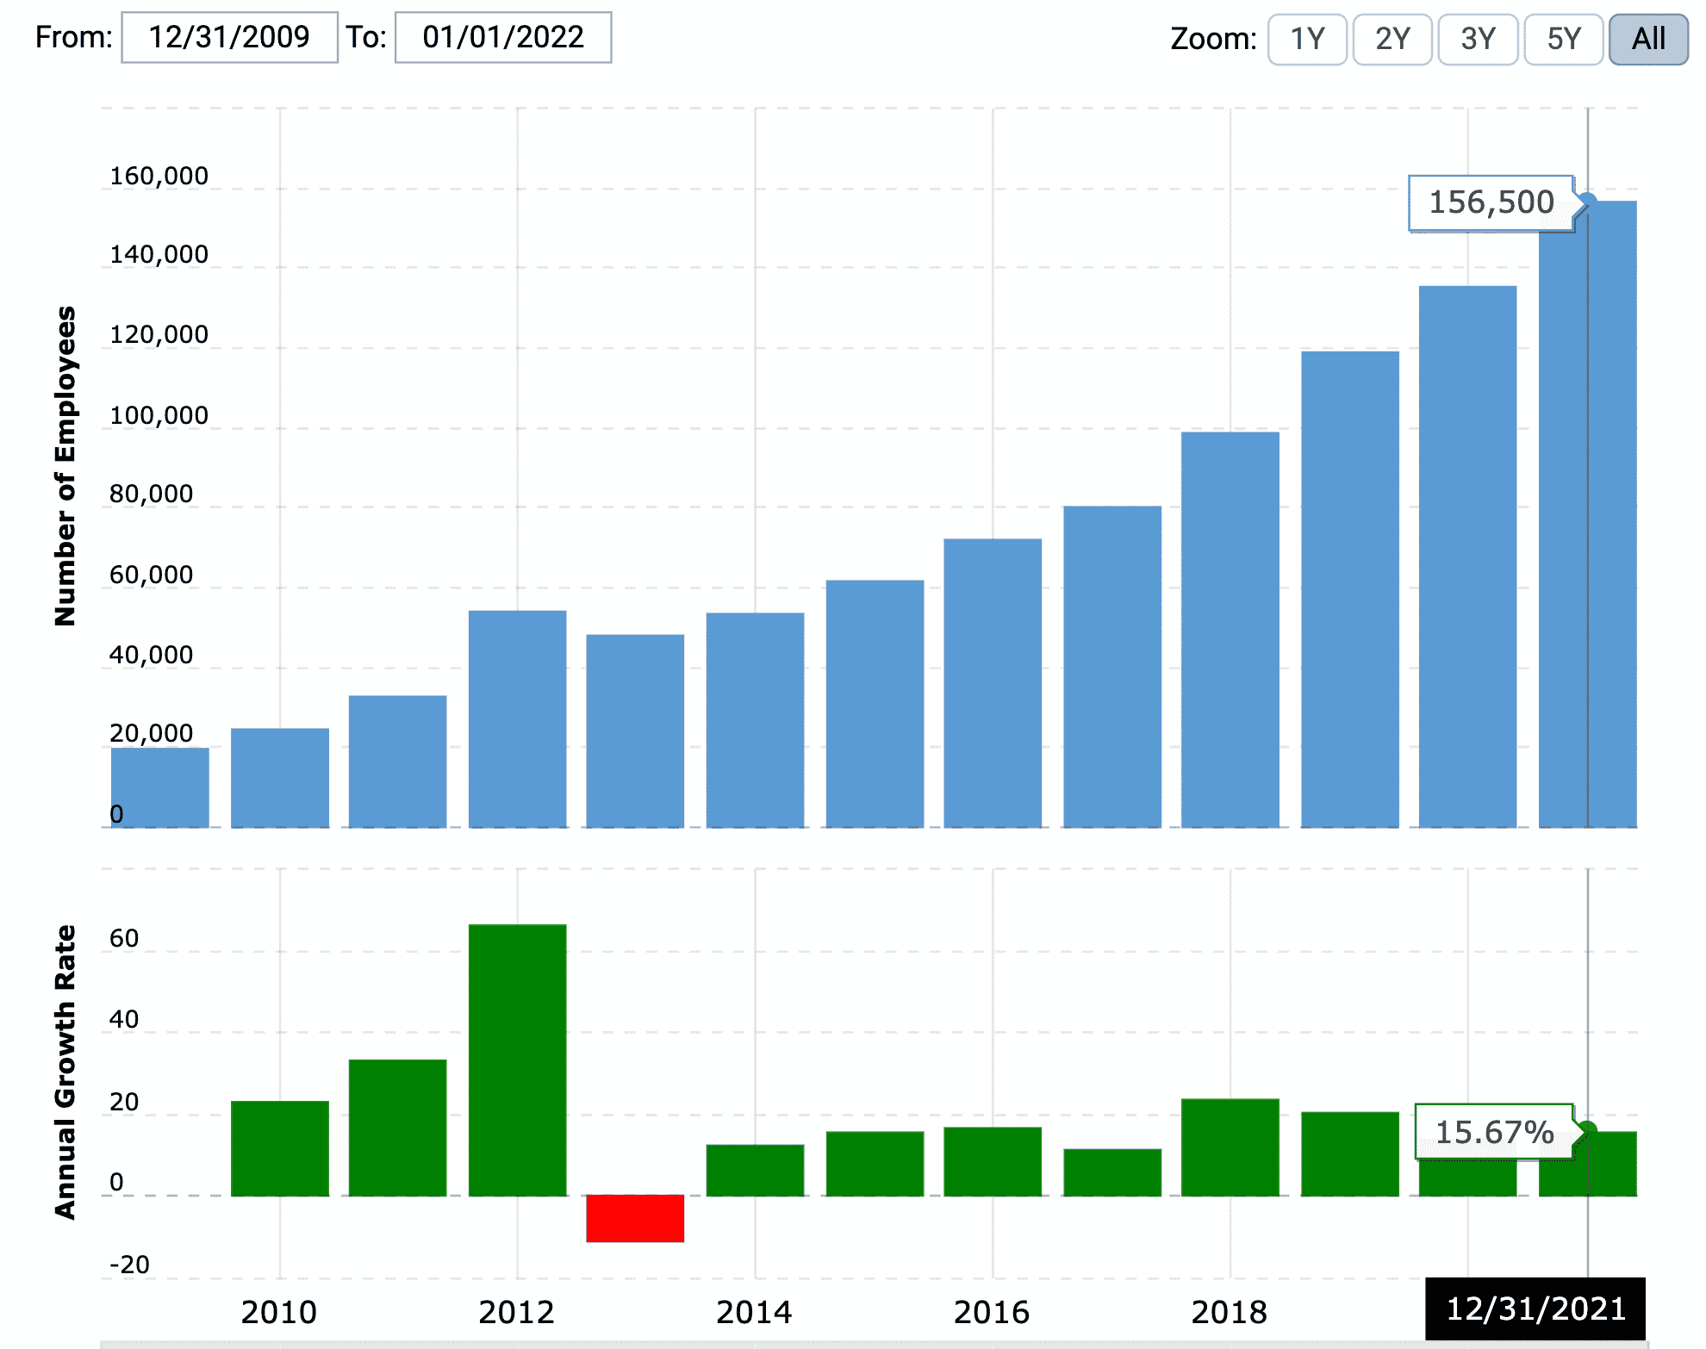1706x1349 pixels.
Task: Click the 2018 green growth bar
Action: (1230, 1147)
